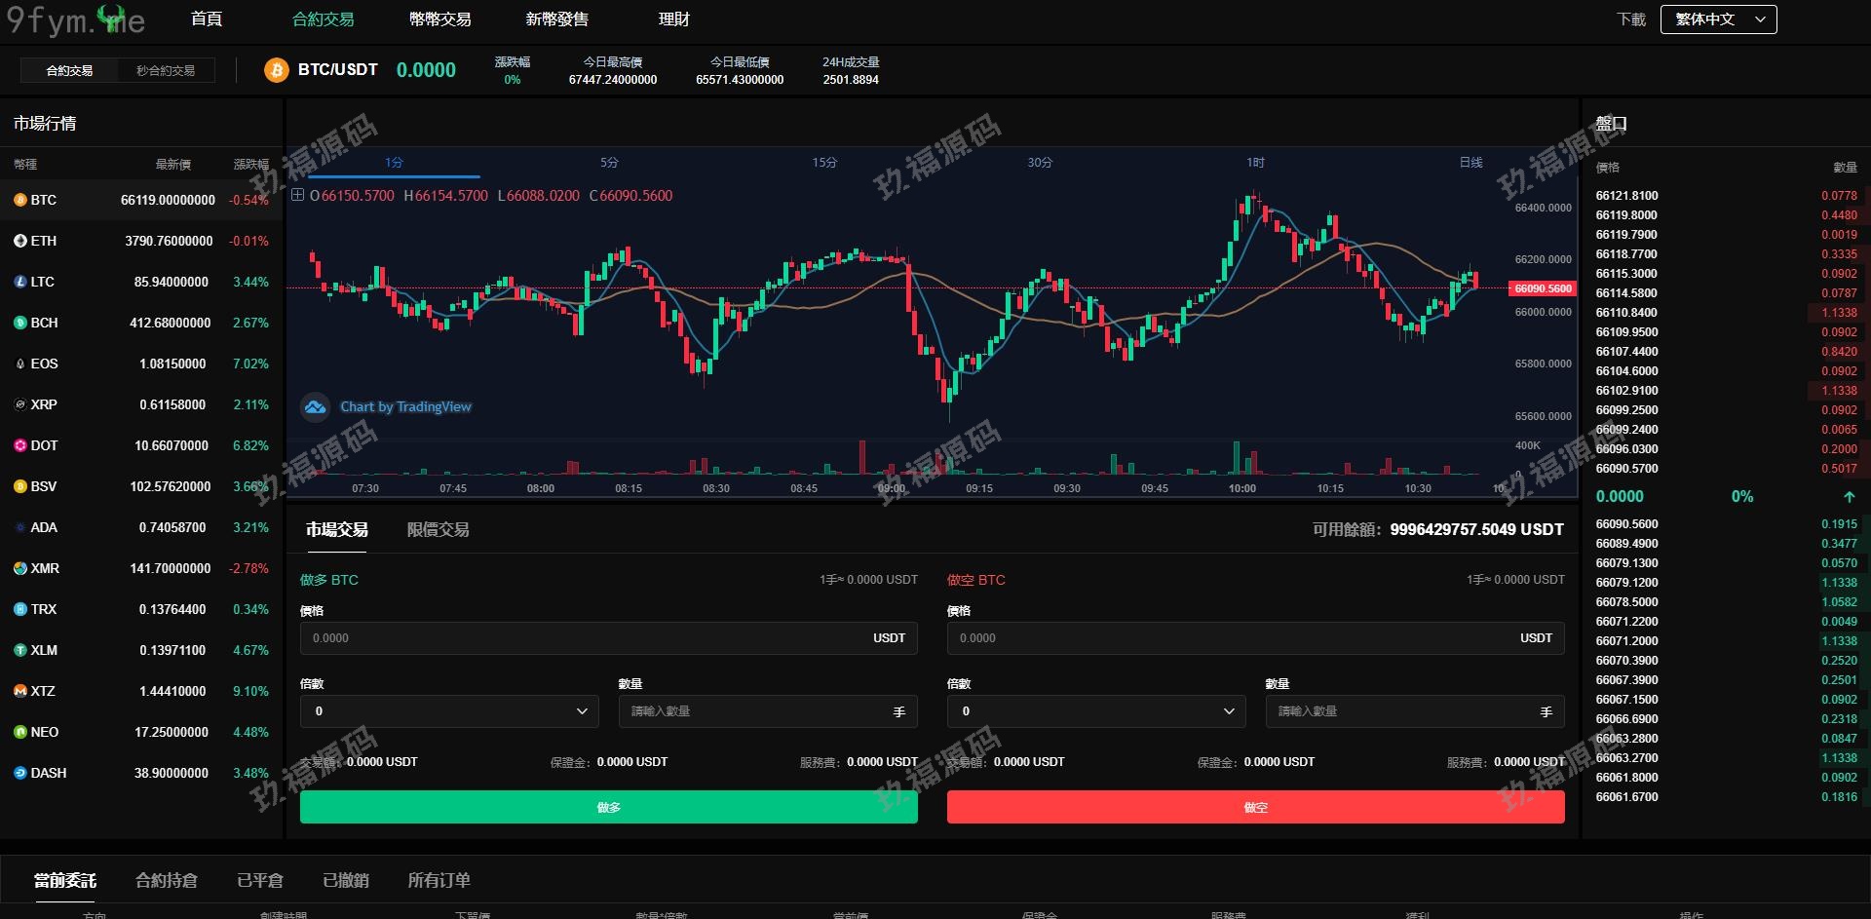Screen dimensions: 1871x919
Task: Open the 倍數 dropdown under 做多 BTC
Action: point(449,711)
